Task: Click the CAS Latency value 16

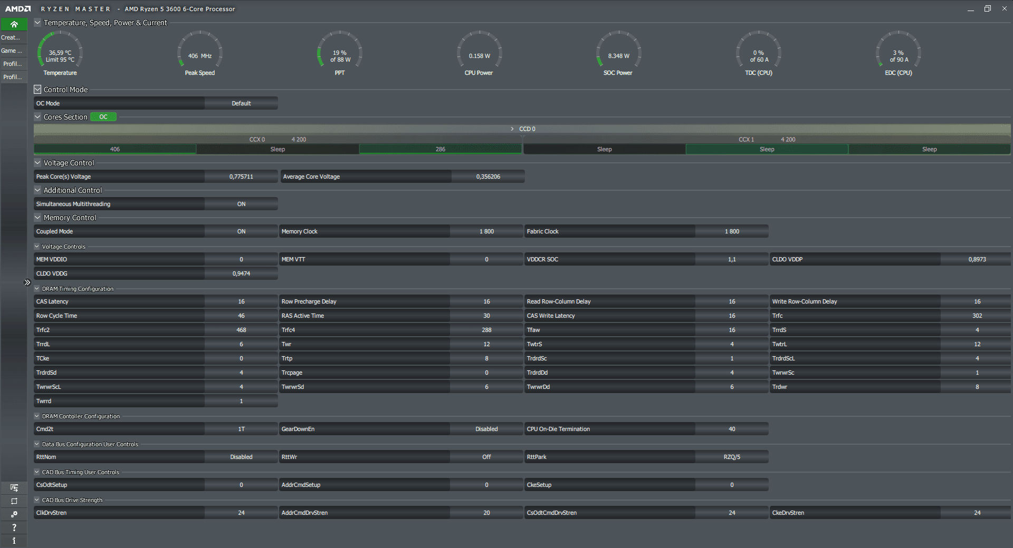Action: 241,301
